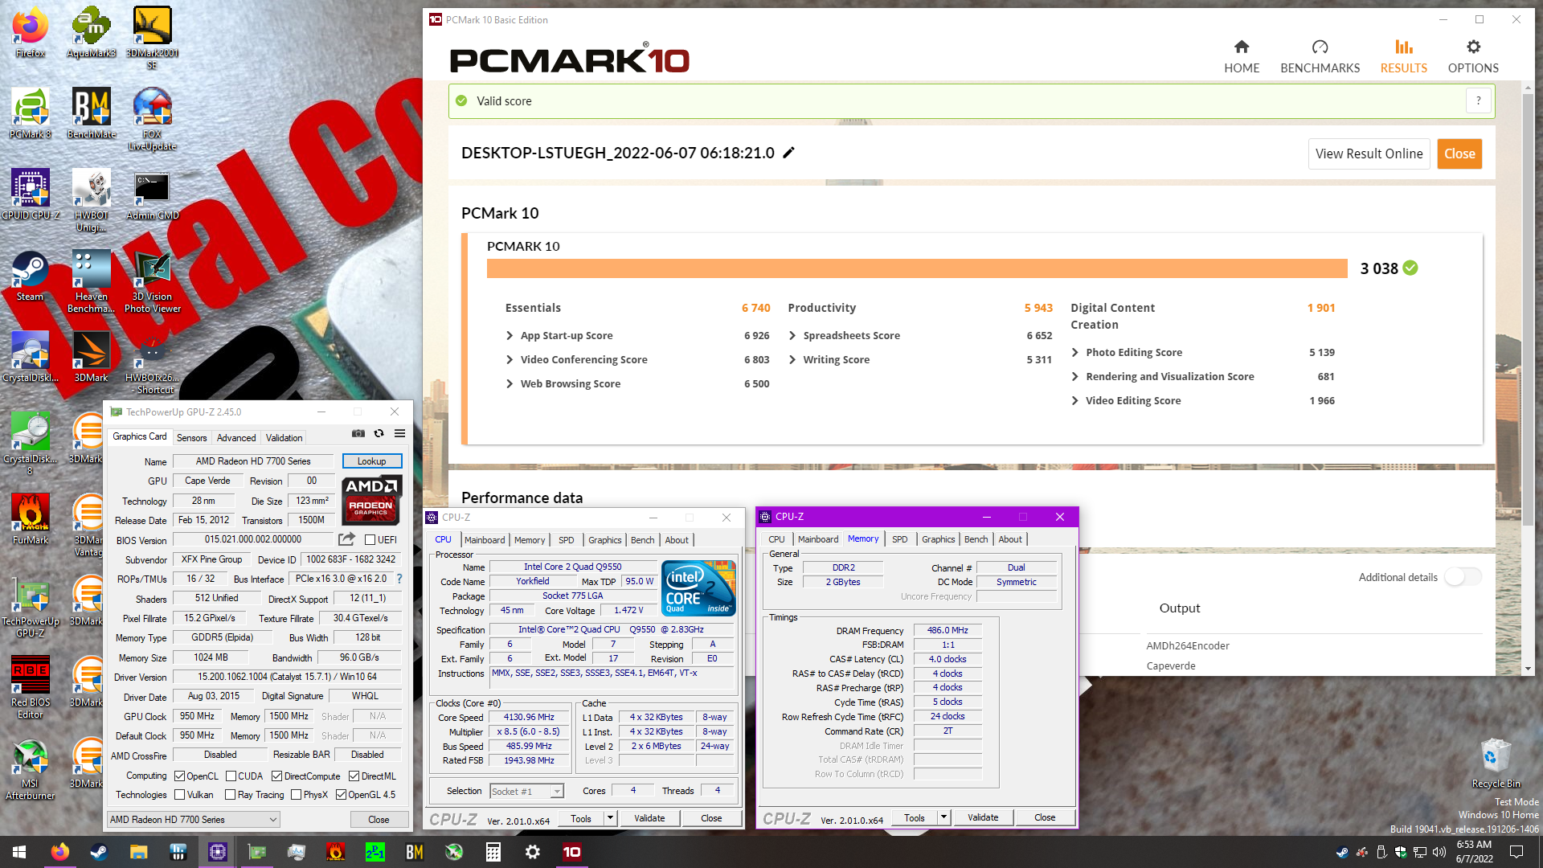Open the Calculator taskbar icon

pyautogui.click(x=493, y=852)
